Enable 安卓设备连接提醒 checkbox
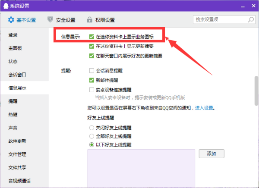259x188 pixels. 92,90
